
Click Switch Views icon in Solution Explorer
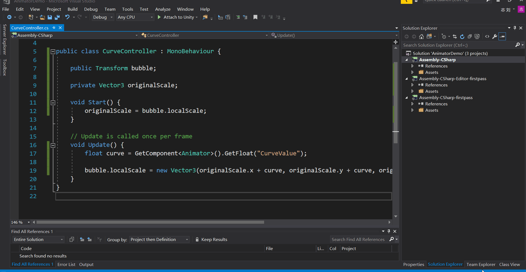point(429,37)
